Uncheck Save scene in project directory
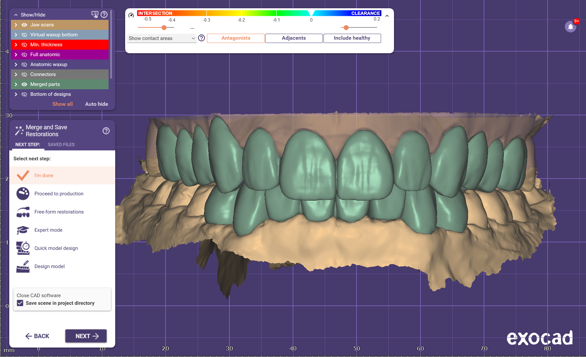The height and width of the screenshot is (357, 586). pos(20,303)
